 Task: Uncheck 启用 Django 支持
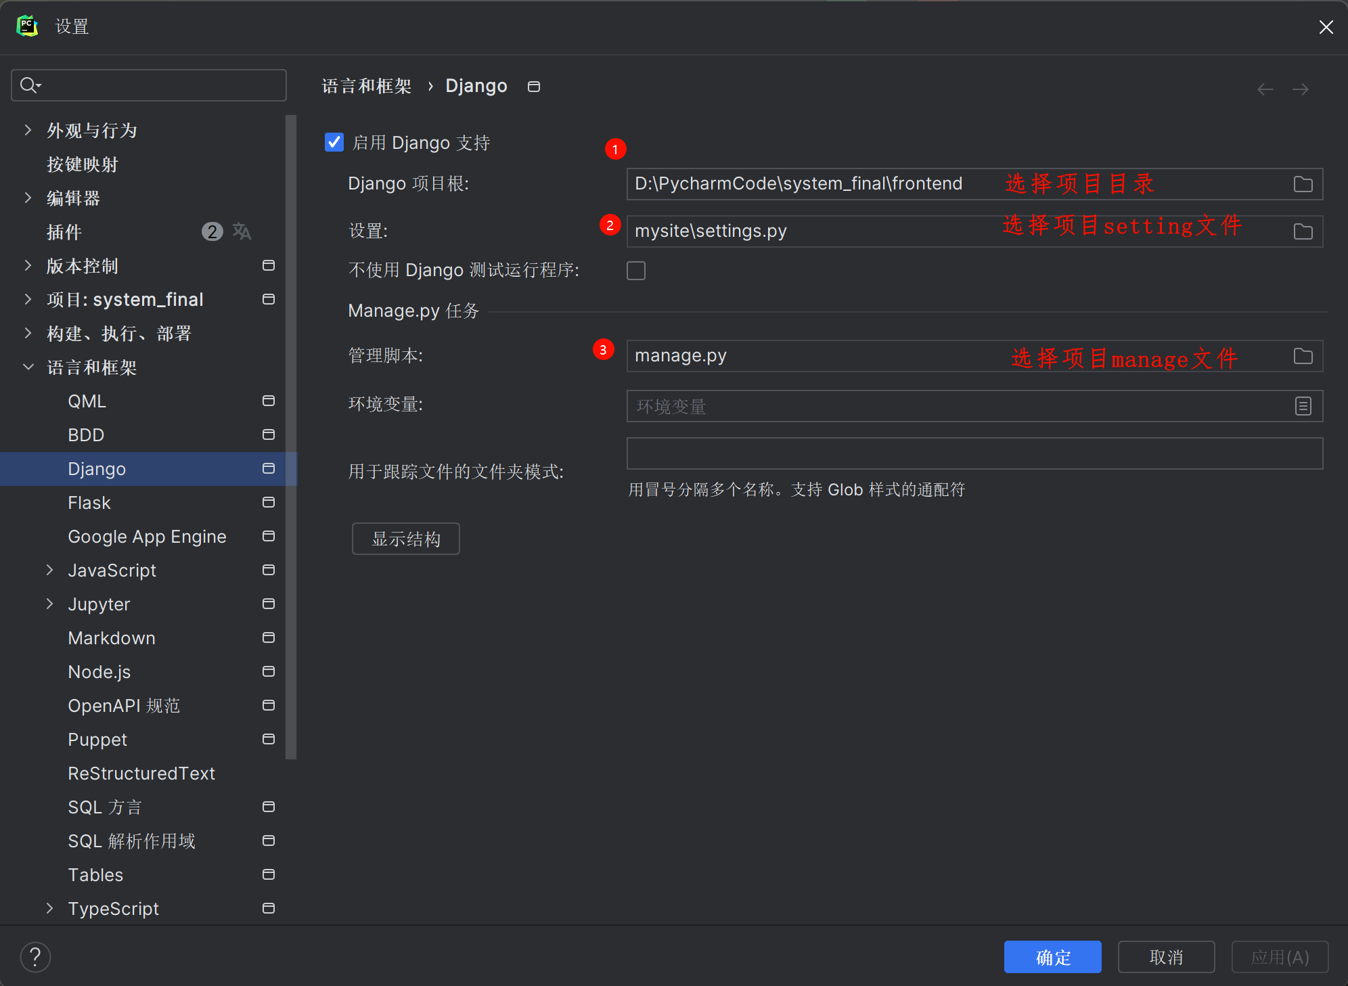(334, 142)
